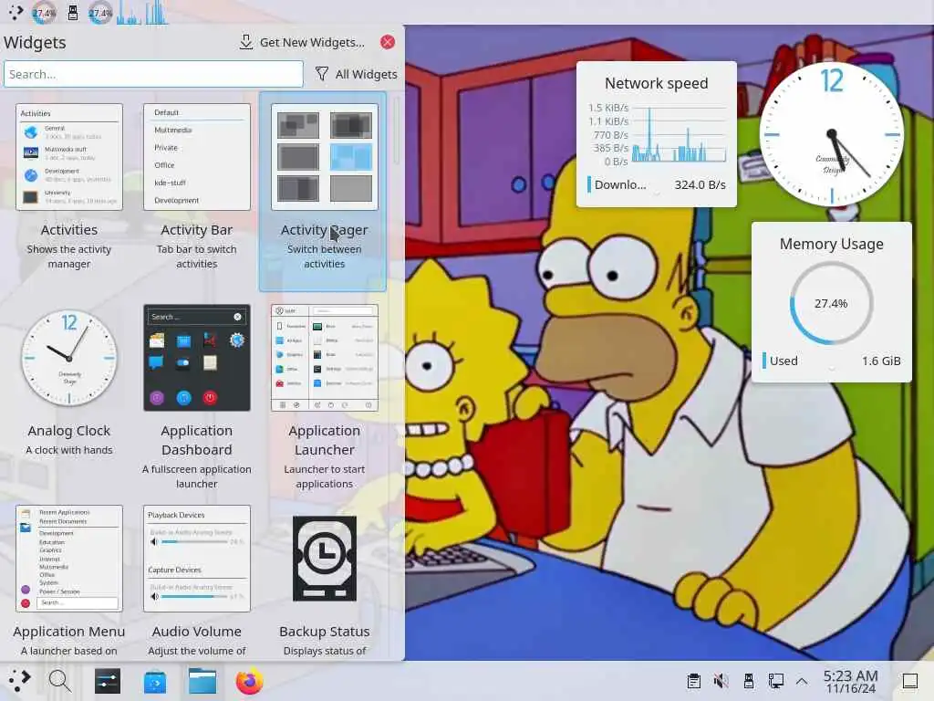Click the desktop analog clock widget

pyautogui.click(x=832, y=135)
